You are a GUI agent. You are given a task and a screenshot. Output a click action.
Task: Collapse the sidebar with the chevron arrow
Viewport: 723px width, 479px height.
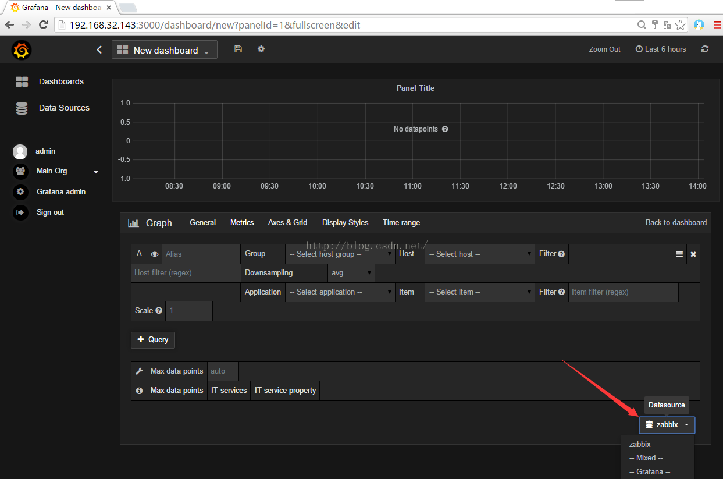(99, 50)
